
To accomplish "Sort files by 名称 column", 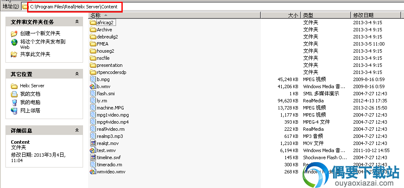I will 174,15.
